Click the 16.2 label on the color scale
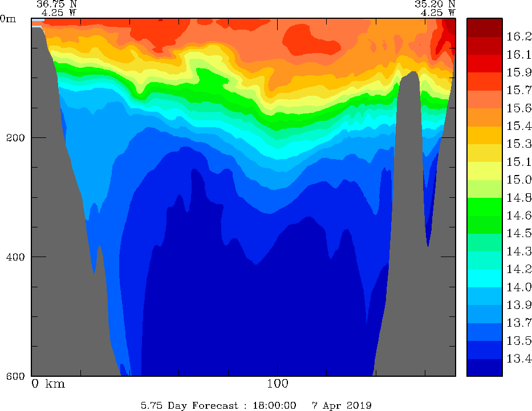 point(519,36)
